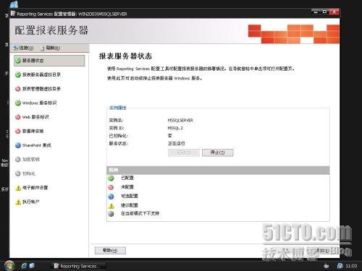Open 执行帐户 page
Viewport: 362px width, 271px height.
point(27,202)
